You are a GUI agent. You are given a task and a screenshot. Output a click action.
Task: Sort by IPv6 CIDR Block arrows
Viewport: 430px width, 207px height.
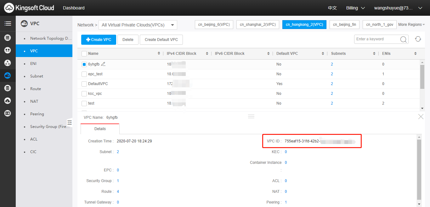(268, 54)
